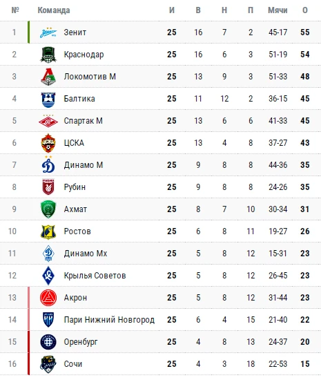The width and height of the screenshot is (321, 380).
Task: Click the Krasnodar club crest
Action: coord(48,55)
